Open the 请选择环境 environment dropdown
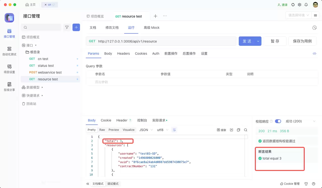Image resolution: width=322 pixels, height=188 pixels. 298,15
